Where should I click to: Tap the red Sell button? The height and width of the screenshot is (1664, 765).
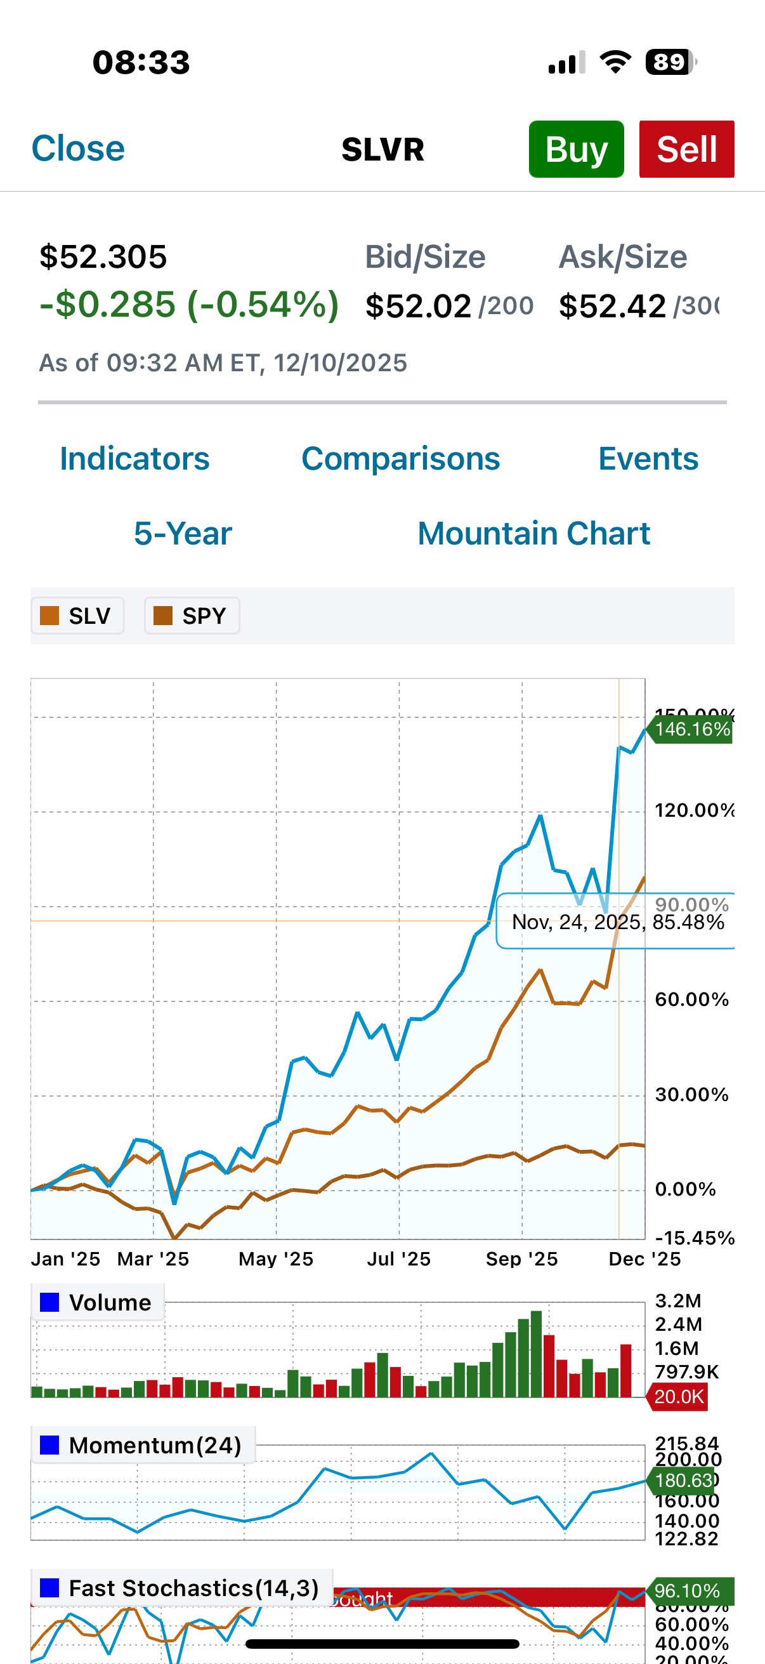point(686,149)
